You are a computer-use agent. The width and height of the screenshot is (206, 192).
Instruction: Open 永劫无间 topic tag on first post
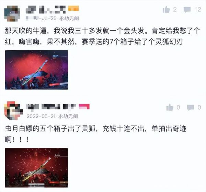click(x=69, y=19)
